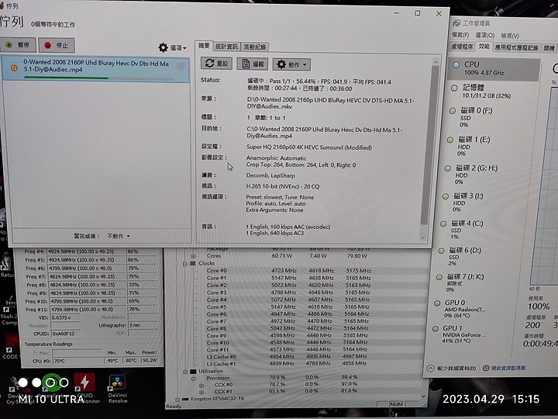Select CPU 100% 4.87 GHz in Task Manager sidebar
Viewport: 558px width, 419px height.
click(x=494, y=68)
